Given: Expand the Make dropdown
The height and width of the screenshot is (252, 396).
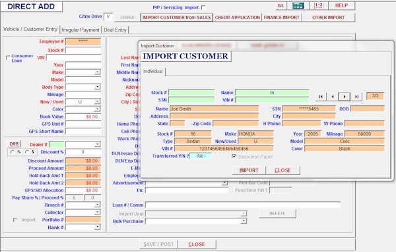Looking at the screenshot, I should [x=97, y=72].
